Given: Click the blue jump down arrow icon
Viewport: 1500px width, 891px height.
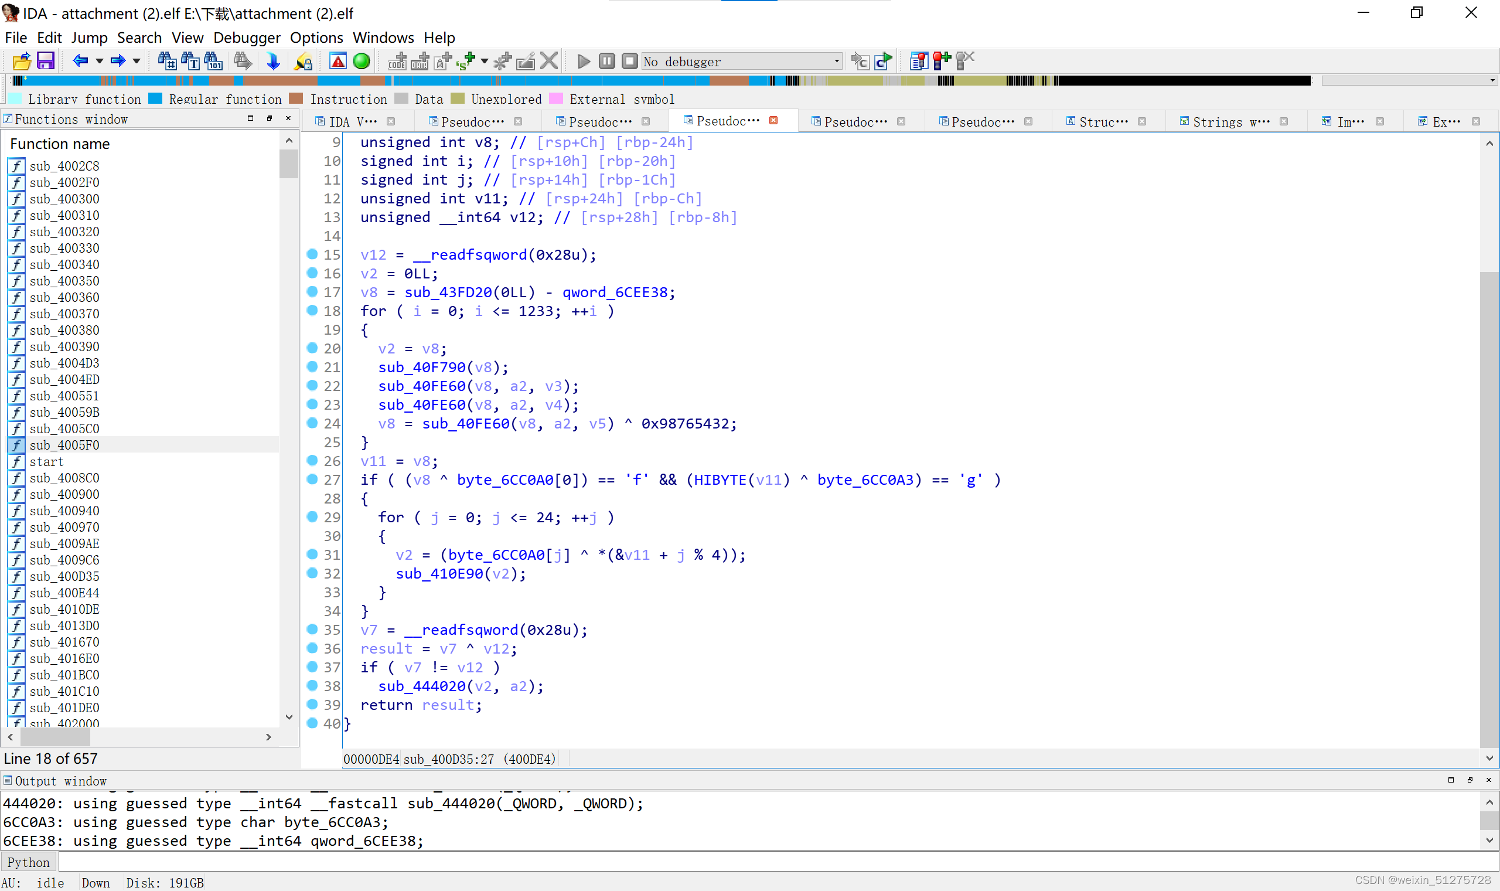Looking at the screenshot, I should [273, 61].
